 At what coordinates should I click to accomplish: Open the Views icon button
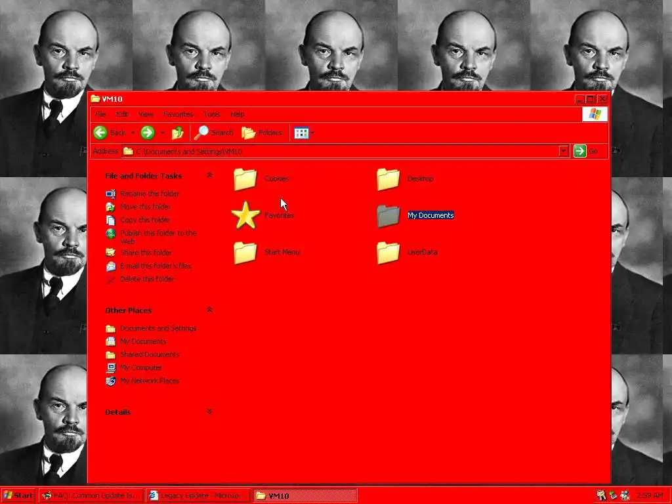(x=301, y=133)
